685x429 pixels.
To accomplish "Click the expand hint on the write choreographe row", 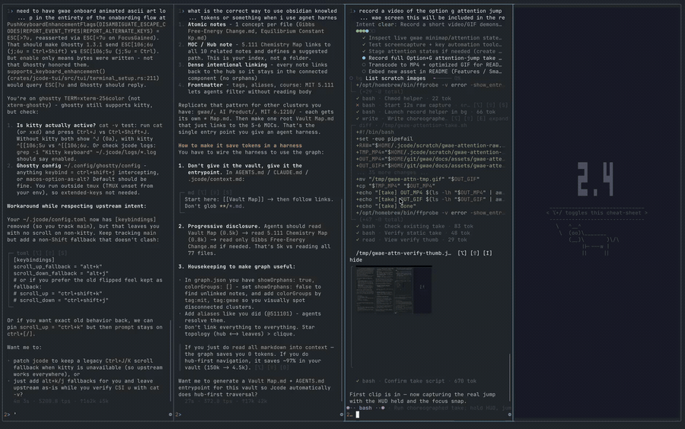I will [x=497, y=119].
